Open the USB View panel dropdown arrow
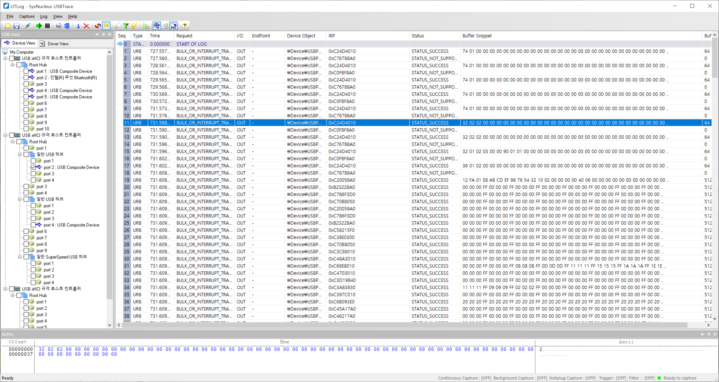The height and width of the screenshot is (382, 719). (97, 34)
